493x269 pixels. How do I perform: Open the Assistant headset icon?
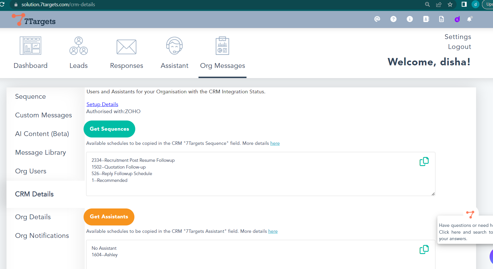click(174, 46)
